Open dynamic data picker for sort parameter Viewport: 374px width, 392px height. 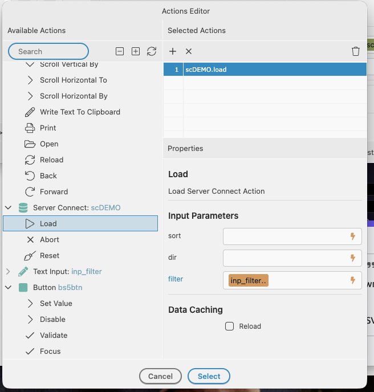click(352, 236)
